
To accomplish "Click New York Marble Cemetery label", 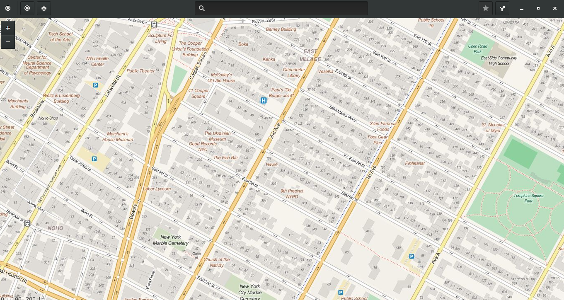I will click(x=171, y=240).
